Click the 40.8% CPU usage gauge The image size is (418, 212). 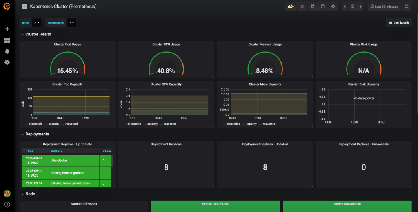click(x=166, y=64)
